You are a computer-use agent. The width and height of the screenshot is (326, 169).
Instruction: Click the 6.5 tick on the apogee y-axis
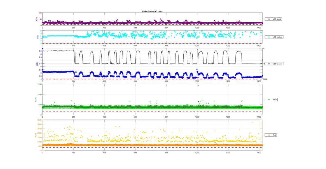tap(40, 64)
